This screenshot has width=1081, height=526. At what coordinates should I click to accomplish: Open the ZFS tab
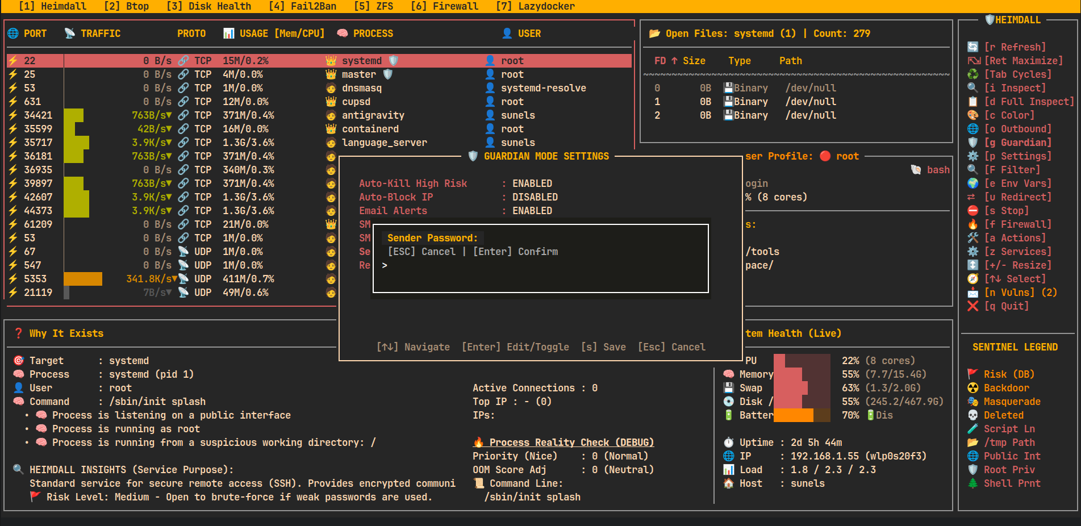pos(373,6)
